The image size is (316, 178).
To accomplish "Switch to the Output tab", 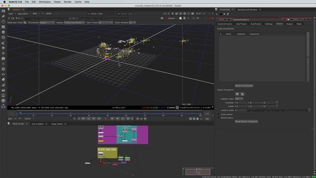I will click(x=289, y=24).
